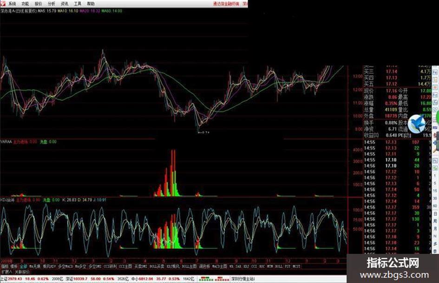Open the 帮助 menu
Viewport: 439px width, 283px height.
pos(91,4)
